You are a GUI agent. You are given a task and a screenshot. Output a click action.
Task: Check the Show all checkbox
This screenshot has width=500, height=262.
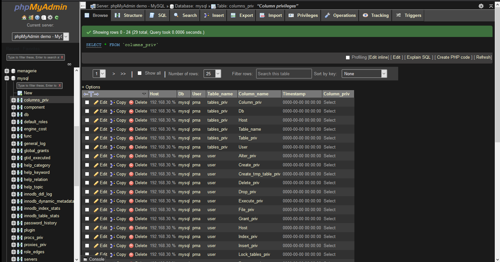(139, 73)
